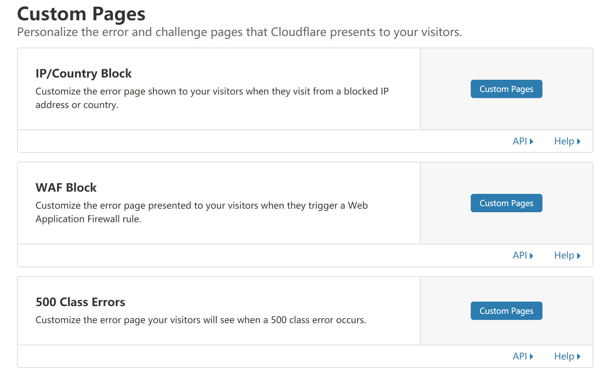Screen dimensions: 609x372
Task: Click the Web Application Firewall rule description text
Action: [x=202, y=212]
